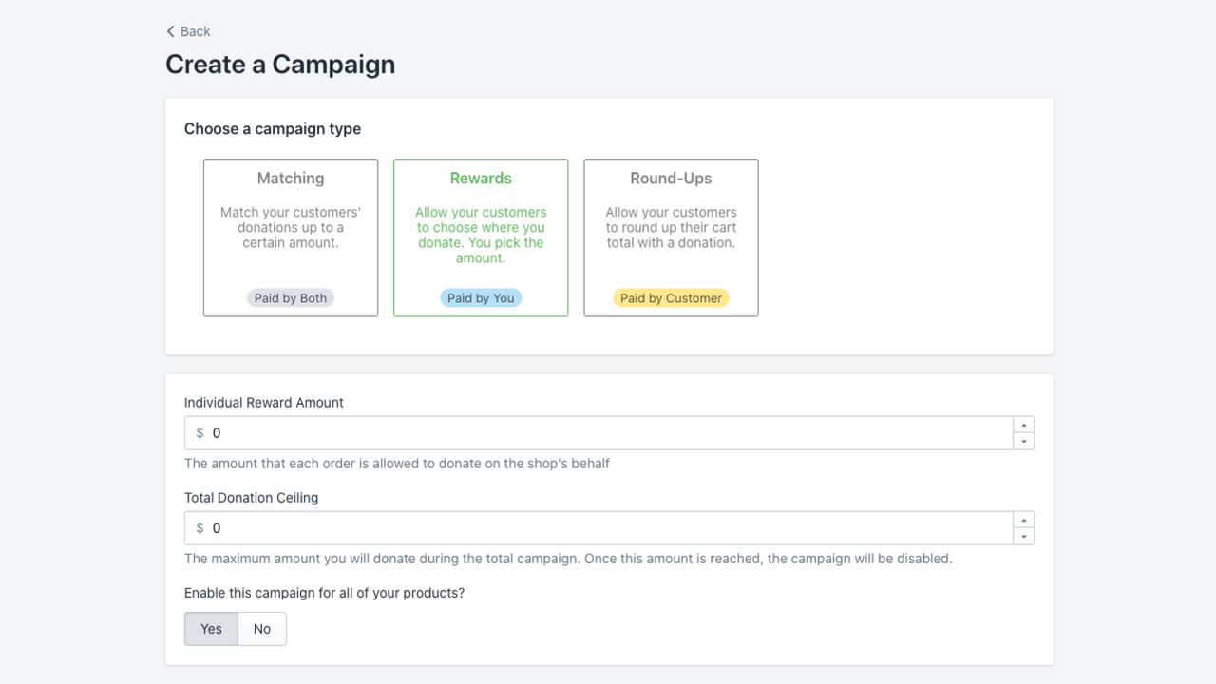Increment the Individual Reward Amount with up arrow

[x=1024, y=425]
